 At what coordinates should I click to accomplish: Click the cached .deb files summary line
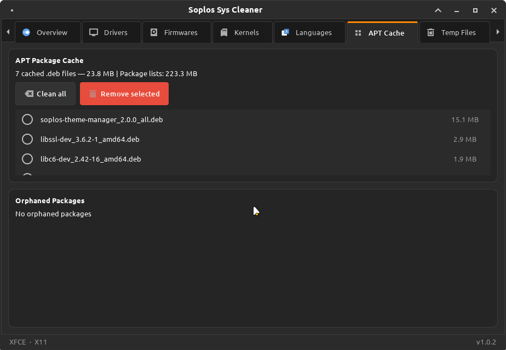pyautogui.click(x=106, y=73)
